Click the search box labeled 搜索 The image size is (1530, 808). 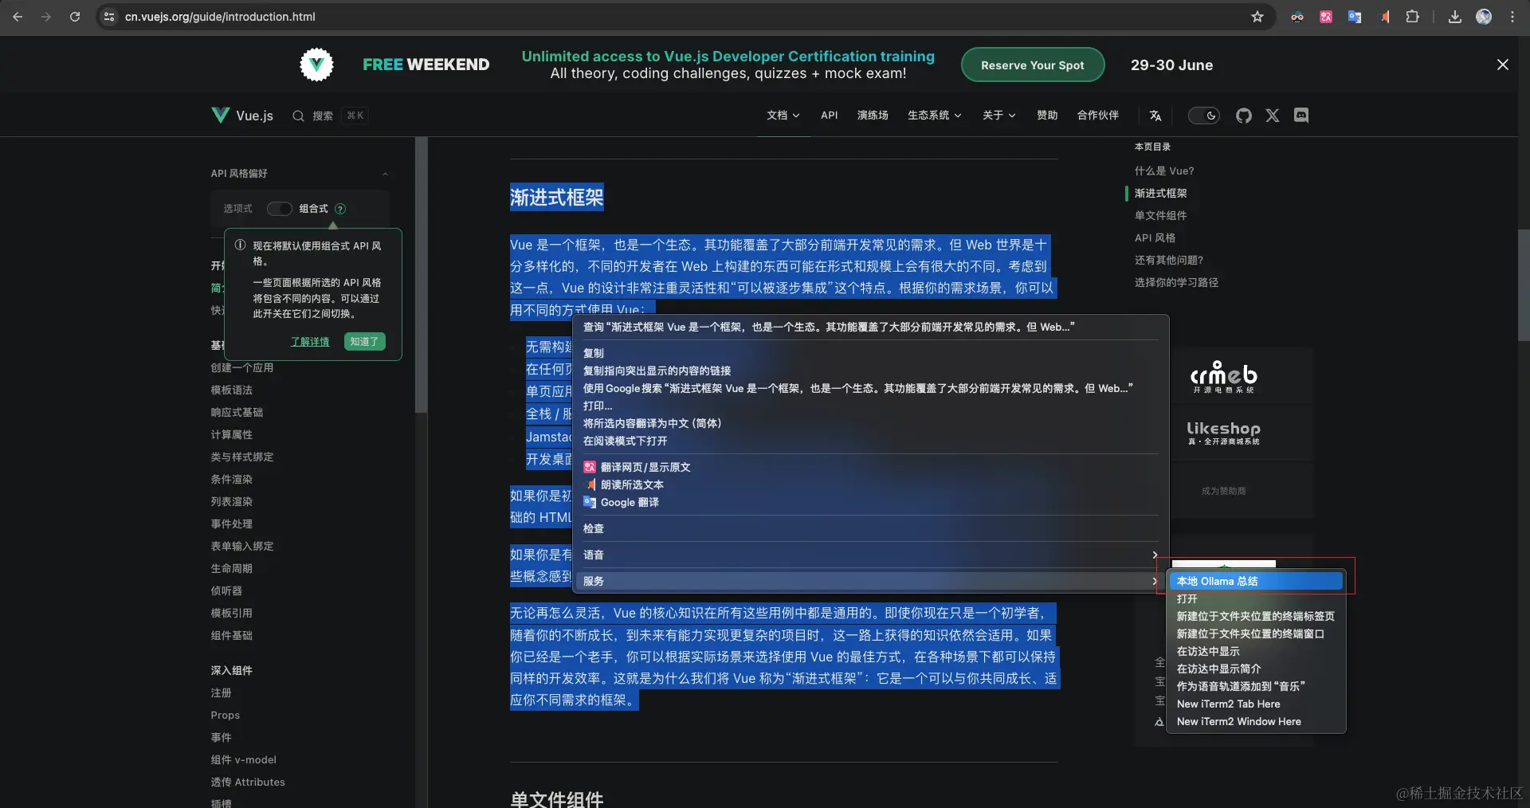(x=329, y=116)
